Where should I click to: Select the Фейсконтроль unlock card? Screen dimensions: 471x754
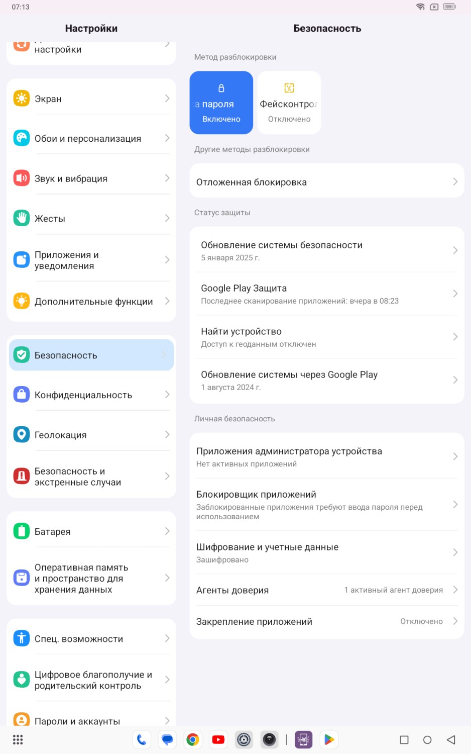pos(289,103)
